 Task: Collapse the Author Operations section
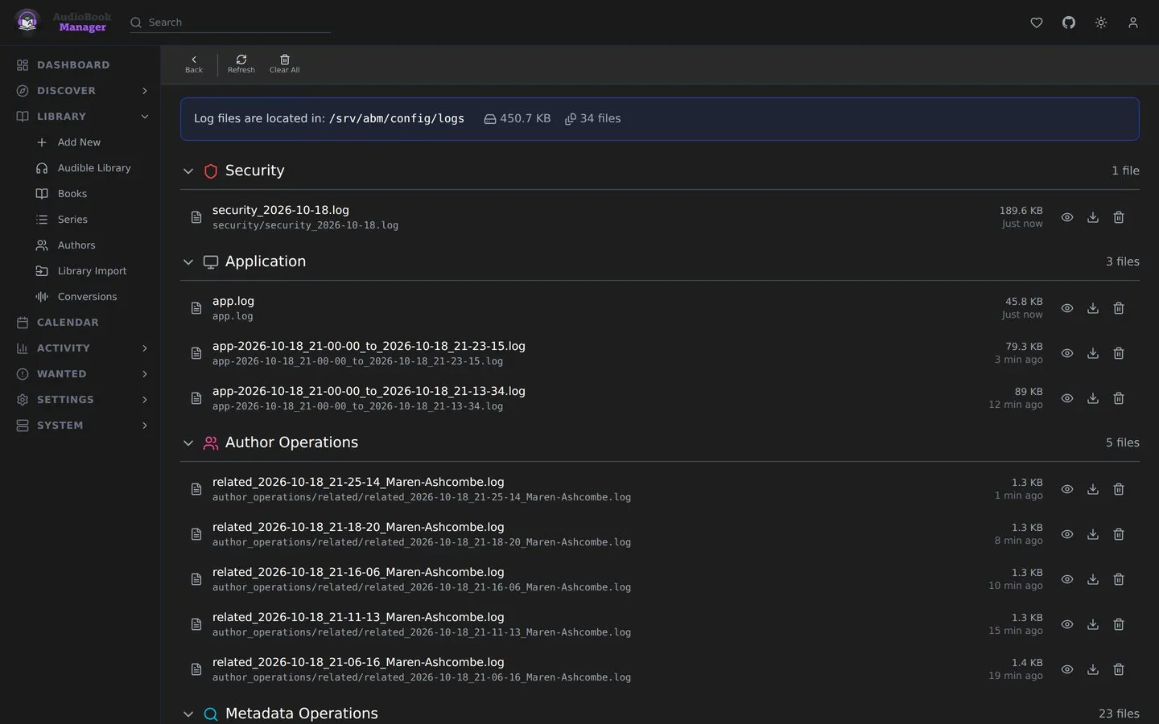pyautogui.click(x=188, y=443)
